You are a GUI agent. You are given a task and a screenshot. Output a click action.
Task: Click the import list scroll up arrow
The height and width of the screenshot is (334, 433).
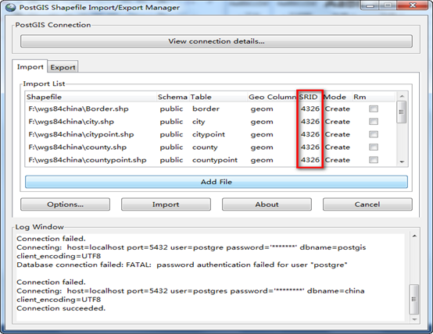click(x=402, y=96)
